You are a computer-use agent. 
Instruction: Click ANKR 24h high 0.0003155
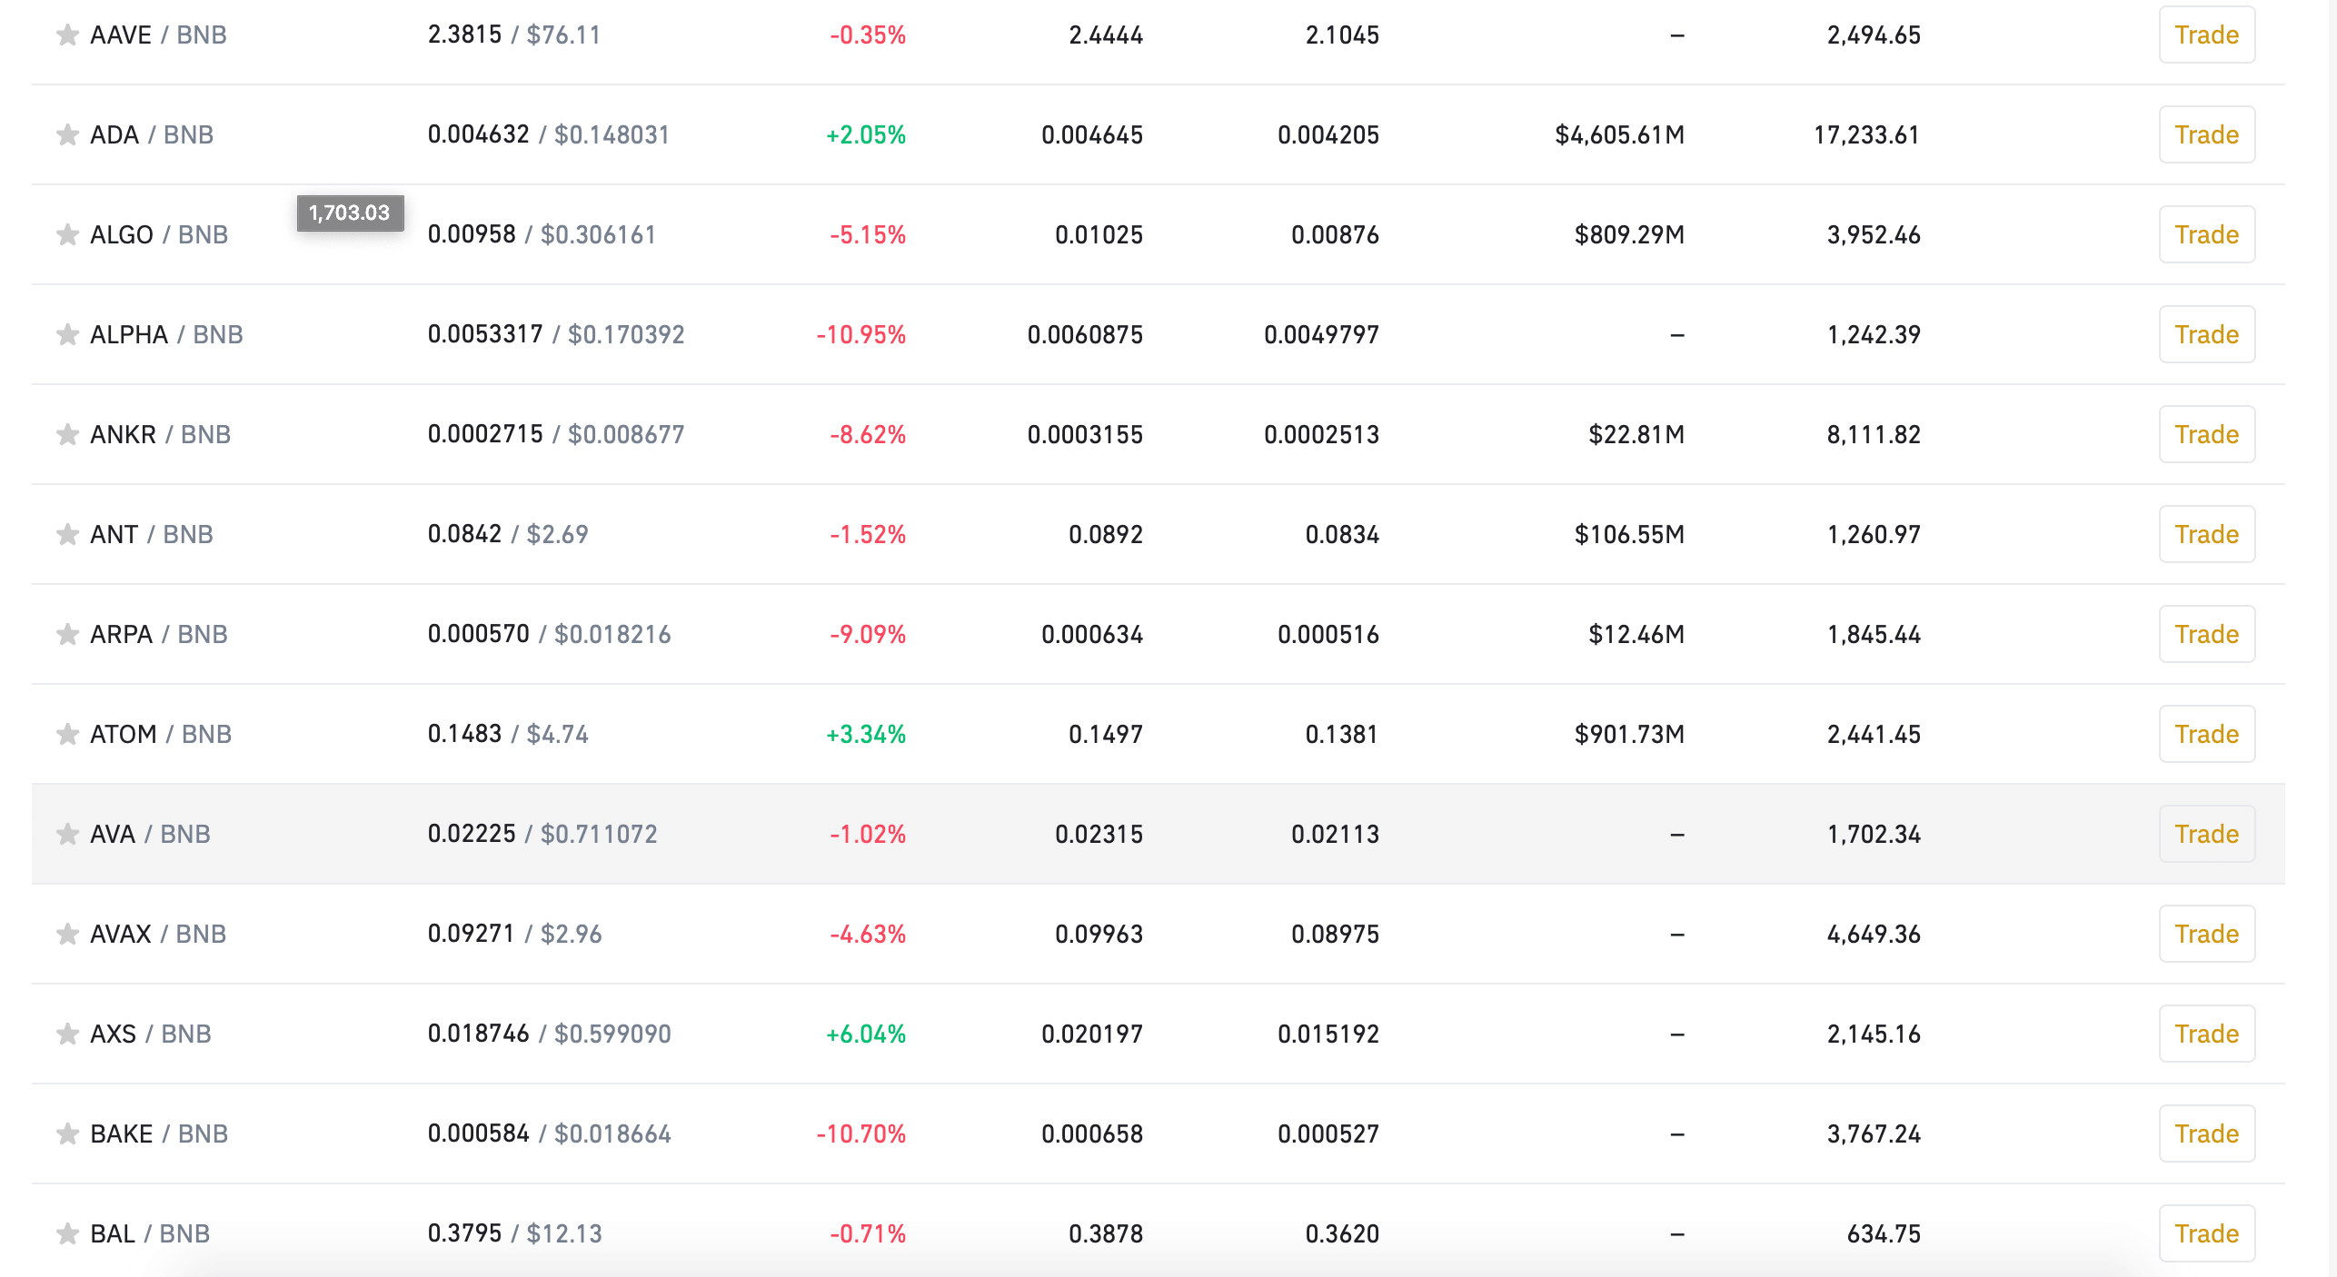click(x=1085, y=435)
